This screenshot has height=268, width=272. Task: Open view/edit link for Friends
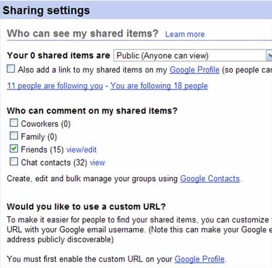[x=82, y=150]
